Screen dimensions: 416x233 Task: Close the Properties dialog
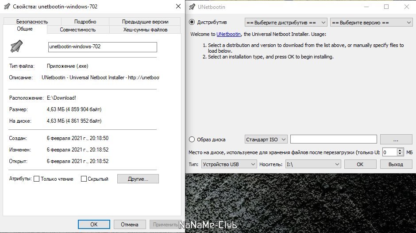tap(178, 6)
